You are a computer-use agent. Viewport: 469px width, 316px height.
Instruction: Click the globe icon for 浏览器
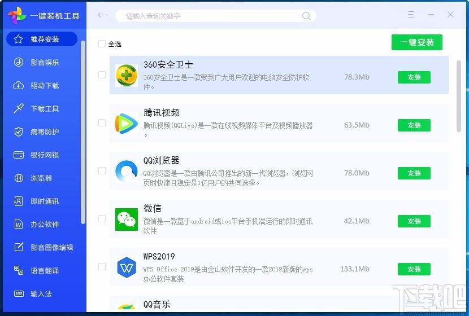(19, 178)
